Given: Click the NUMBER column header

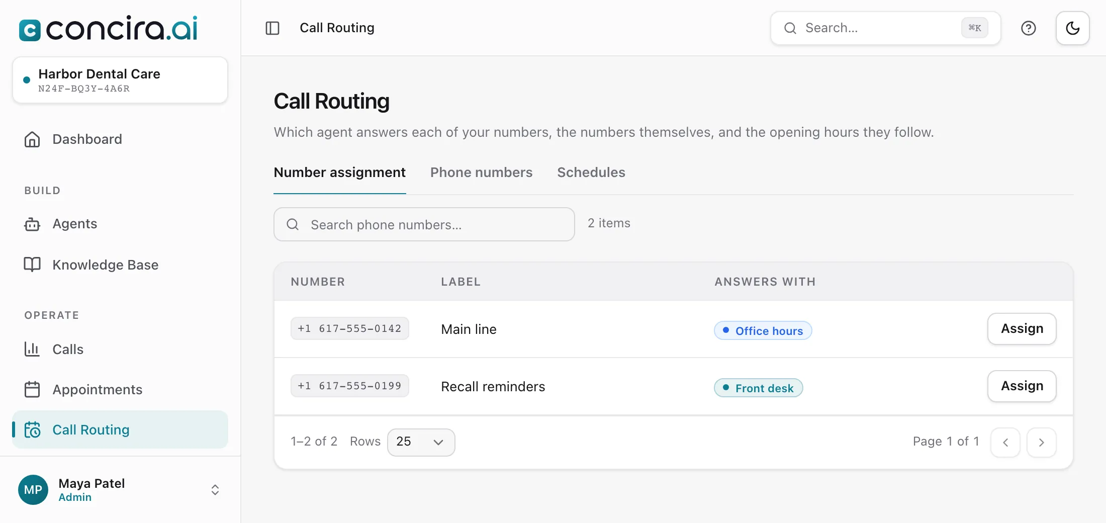Looking at the screenshot, I should pyautogui.click(x=318, y=282).
